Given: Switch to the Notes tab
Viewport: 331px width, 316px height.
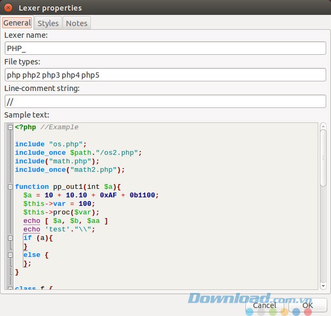Looking at the screenshot, I should point(77,23).
